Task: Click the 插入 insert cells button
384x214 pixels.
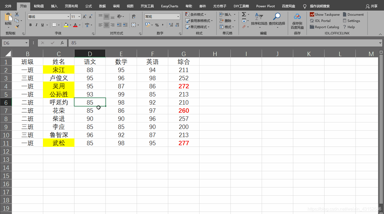Action: [226, 14]
